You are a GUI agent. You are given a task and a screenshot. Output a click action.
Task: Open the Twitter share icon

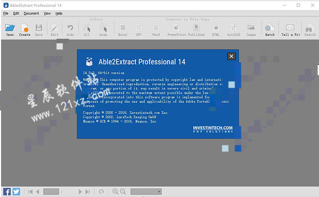pyautogui.click(x=16, y=192)
